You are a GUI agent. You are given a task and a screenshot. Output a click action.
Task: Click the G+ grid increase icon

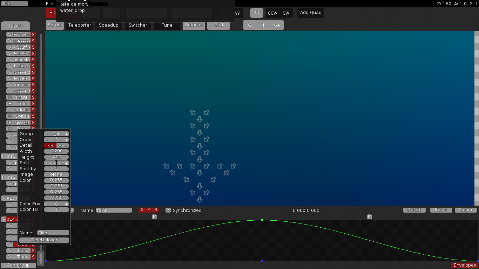(277, 25)
